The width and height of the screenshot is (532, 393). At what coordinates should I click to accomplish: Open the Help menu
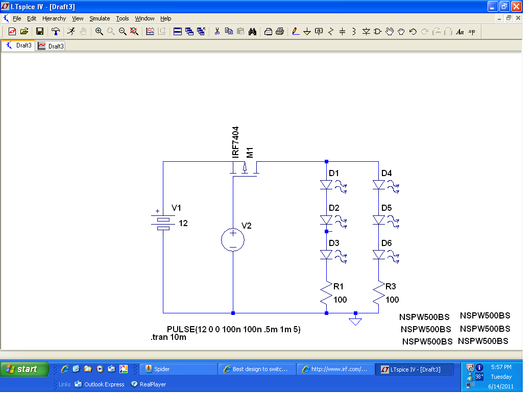(x=165, y=18)
